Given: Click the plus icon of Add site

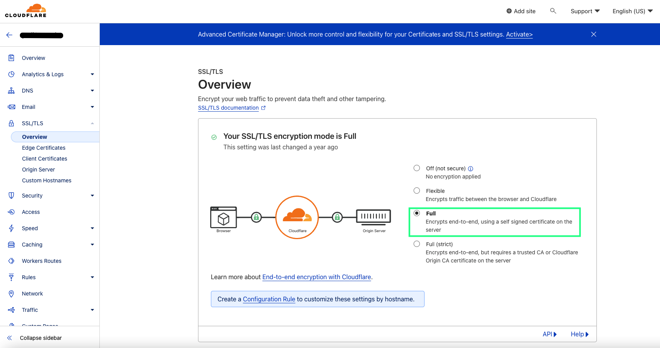Looking at the screenshot, I should [x=509, y=11].
